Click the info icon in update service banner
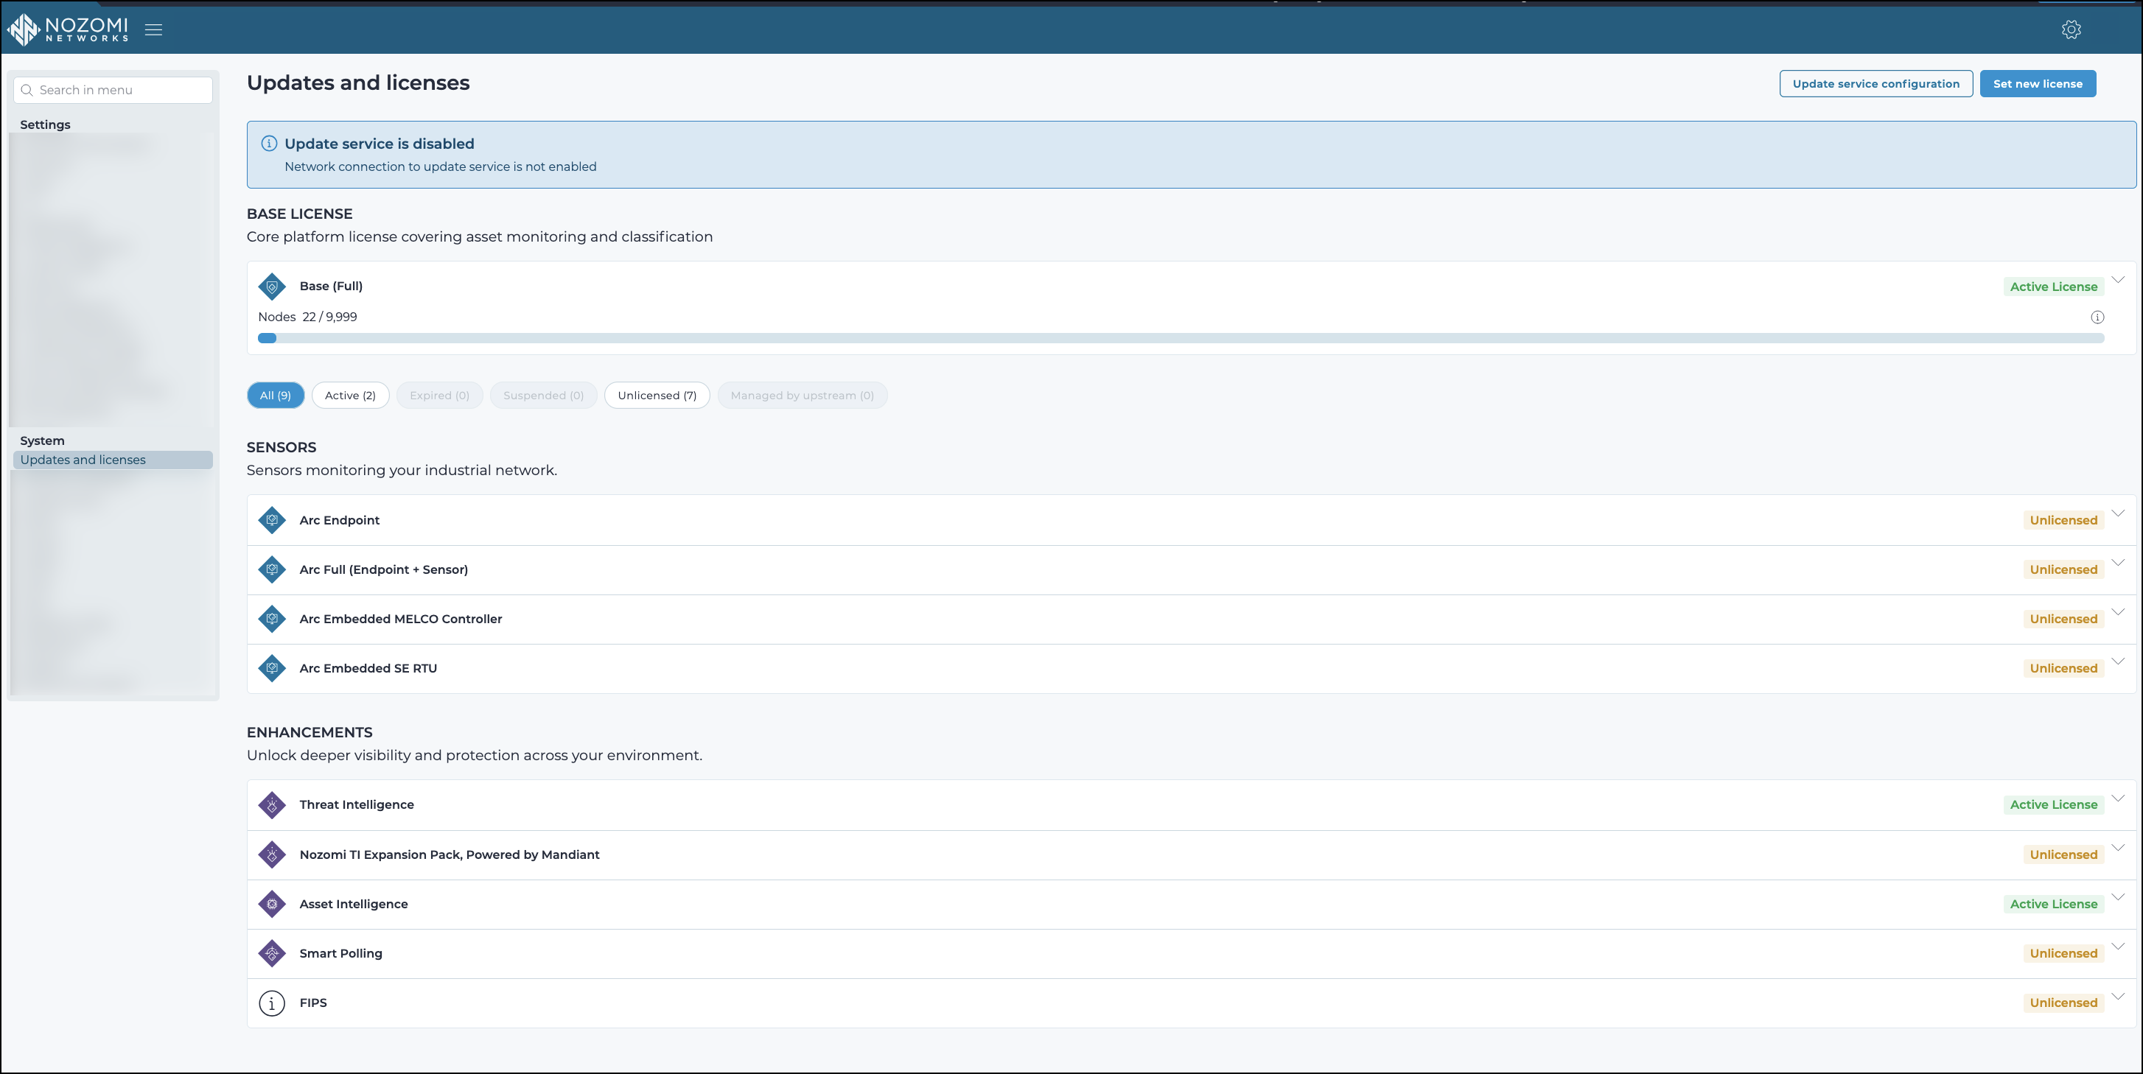Image resolution: width=2143 pixels, height=1074 pixels. [269, 144]
